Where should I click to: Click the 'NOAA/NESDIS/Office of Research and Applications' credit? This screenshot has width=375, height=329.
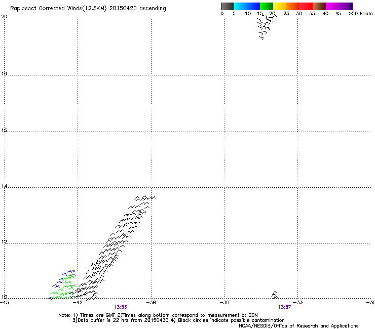point(298,326)
